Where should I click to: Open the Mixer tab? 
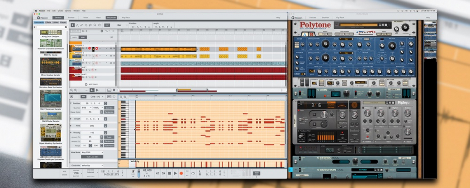[x=85, y=18]
